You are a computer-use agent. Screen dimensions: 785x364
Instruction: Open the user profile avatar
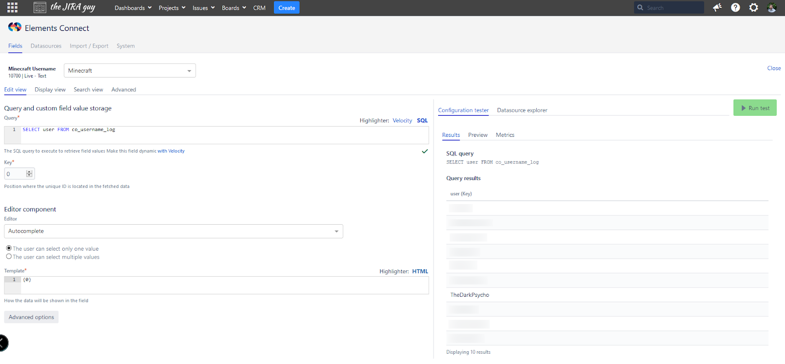coord(772,7)
